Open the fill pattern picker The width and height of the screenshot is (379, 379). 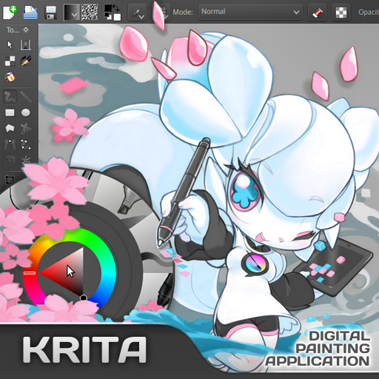pos(90,13)
